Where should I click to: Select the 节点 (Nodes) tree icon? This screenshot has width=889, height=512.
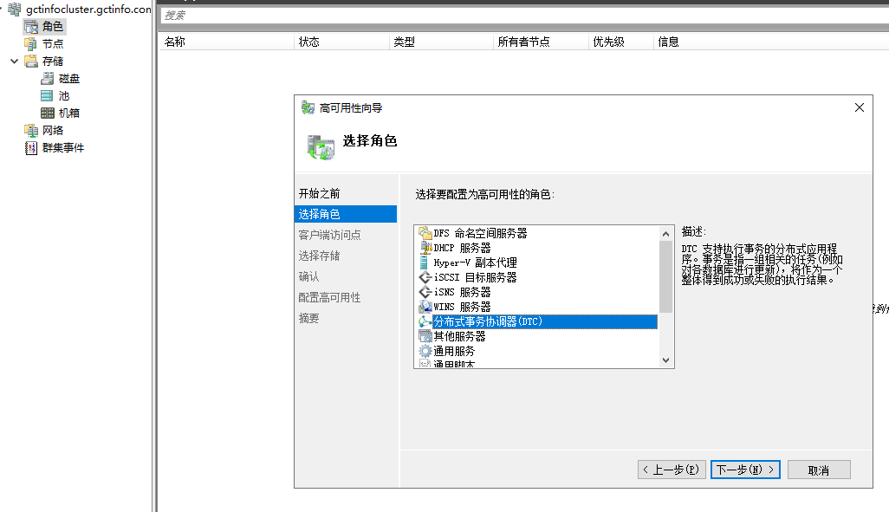[x=31, y=44]
